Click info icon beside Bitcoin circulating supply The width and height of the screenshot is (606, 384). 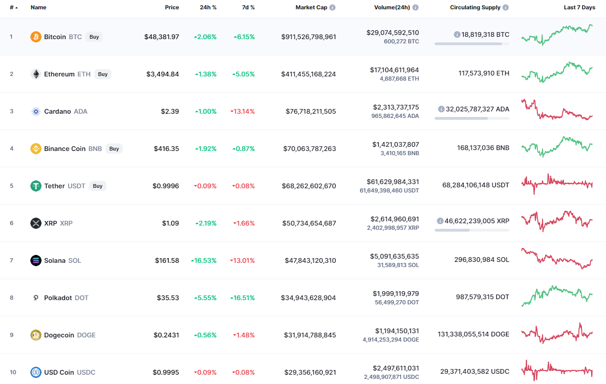tap(457, 34)
